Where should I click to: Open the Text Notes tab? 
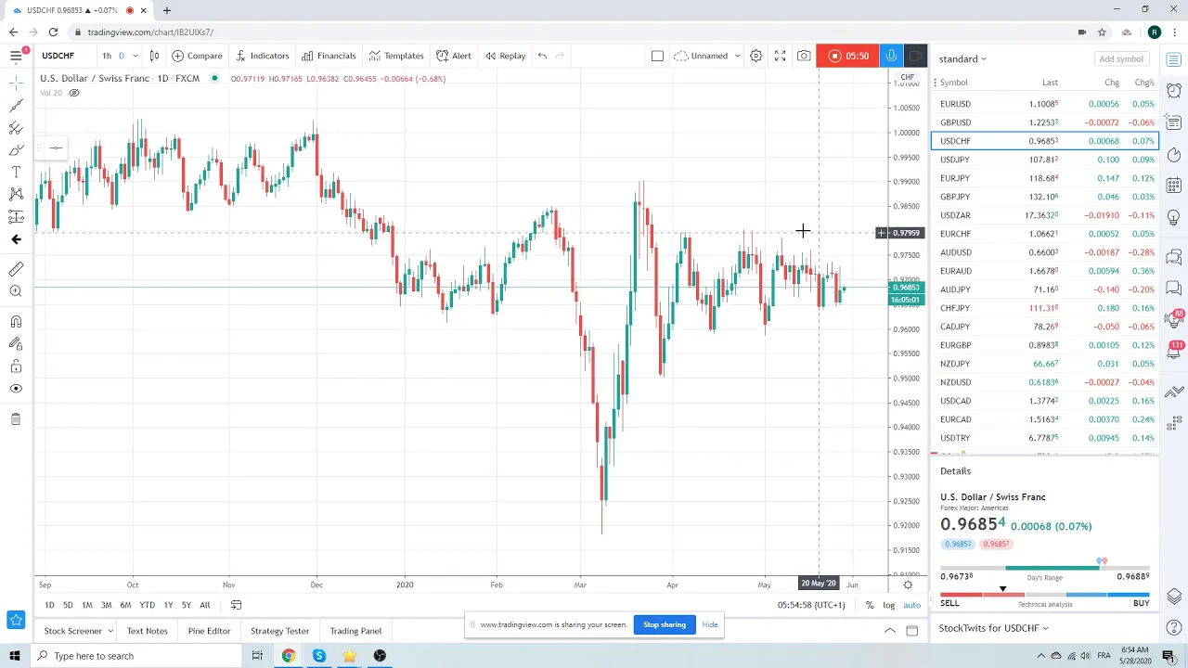click(147, 631)
